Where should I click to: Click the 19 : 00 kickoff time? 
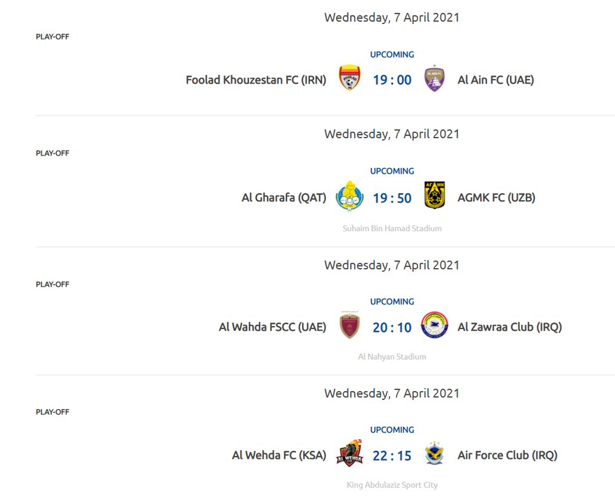[x=392, y=80]
